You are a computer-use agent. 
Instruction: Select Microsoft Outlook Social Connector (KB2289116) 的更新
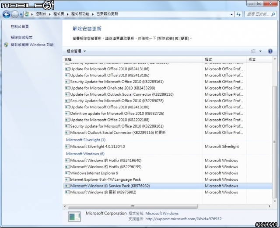[118, 132]
